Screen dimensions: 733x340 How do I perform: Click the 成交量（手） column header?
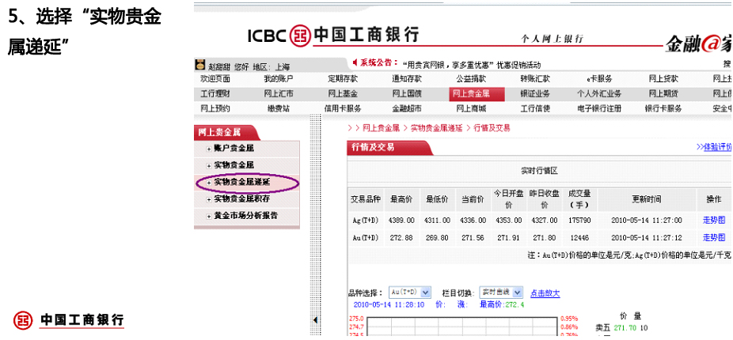[579, 199]
